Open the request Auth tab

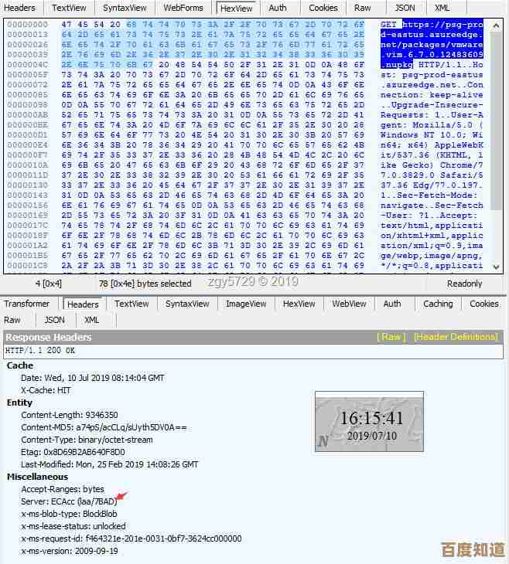tap(278, 8)
